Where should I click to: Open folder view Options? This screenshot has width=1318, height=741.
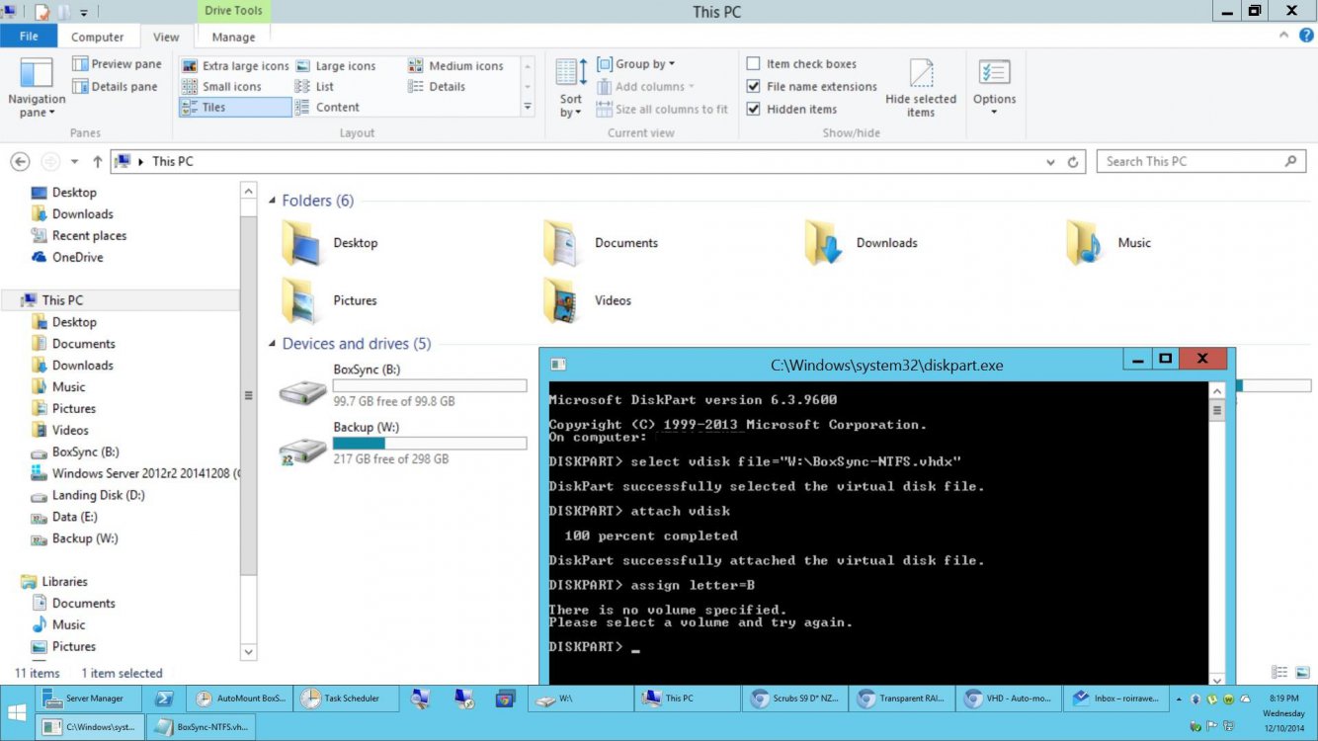(995, 87)
